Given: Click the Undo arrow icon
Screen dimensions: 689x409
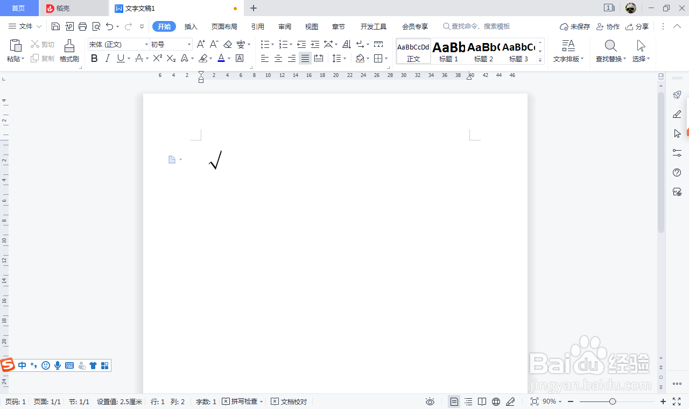Looking at the screenshot, I should (110, 26).
